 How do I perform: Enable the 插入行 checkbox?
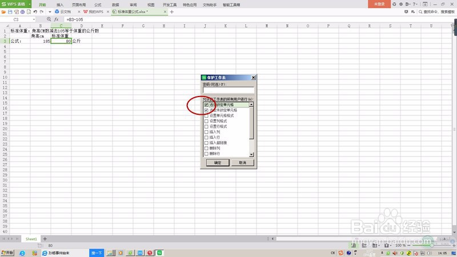click(x=206, y=137)
